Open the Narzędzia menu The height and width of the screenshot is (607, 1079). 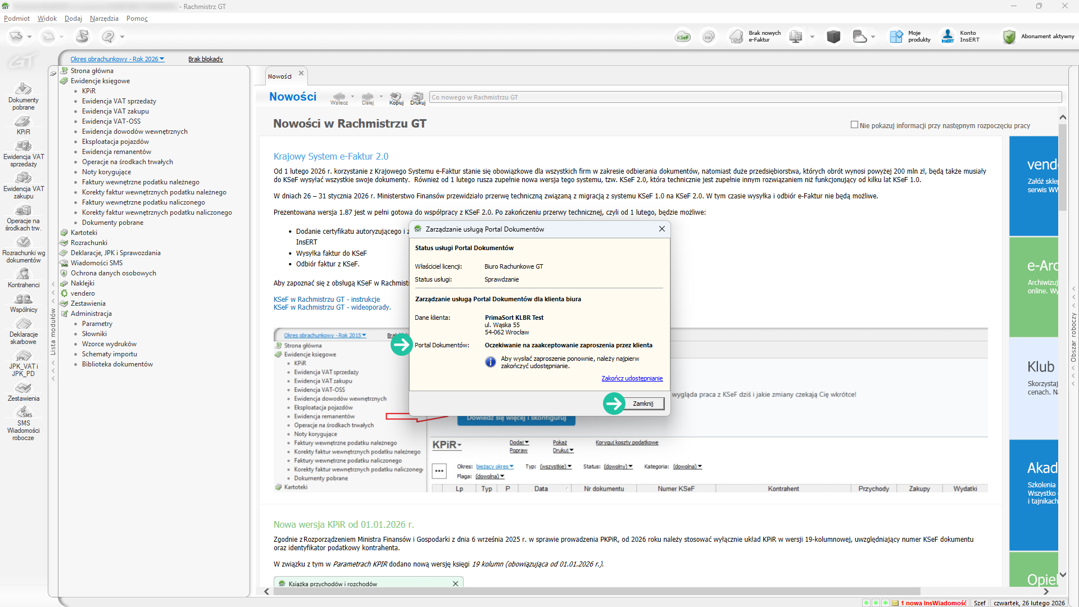(x=104, y=19)
